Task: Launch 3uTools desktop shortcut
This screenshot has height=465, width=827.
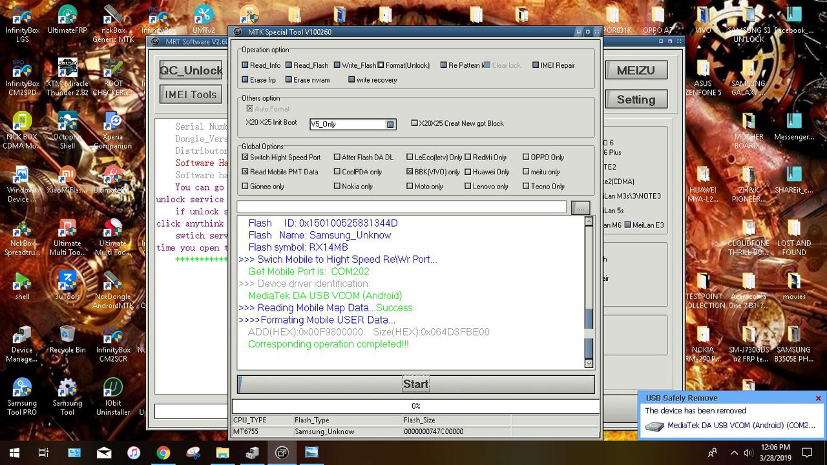Action: [x=67, y=285]
